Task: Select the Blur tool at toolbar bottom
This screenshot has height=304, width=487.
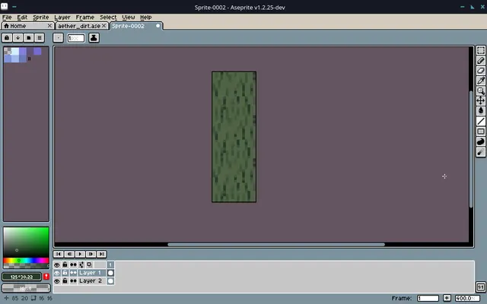Action: 481,152
